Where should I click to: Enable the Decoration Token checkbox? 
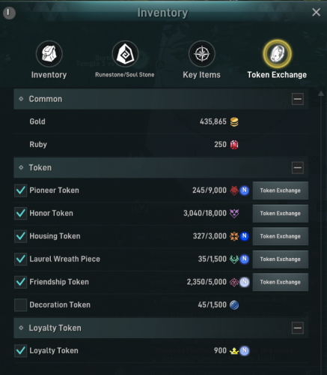click(20, 305)
